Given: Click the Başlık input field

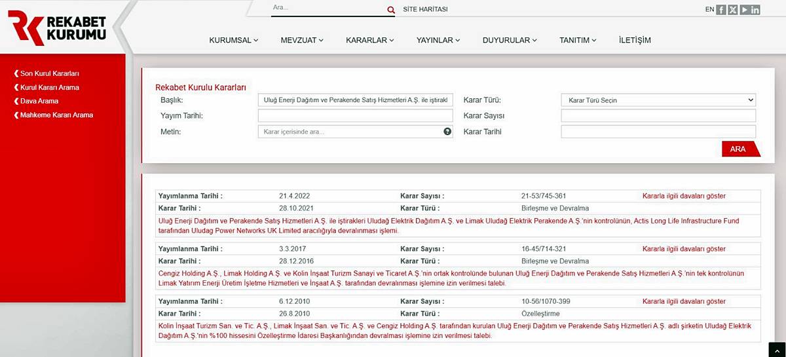Looking at the screenshot, I should (x=356, y=100).
